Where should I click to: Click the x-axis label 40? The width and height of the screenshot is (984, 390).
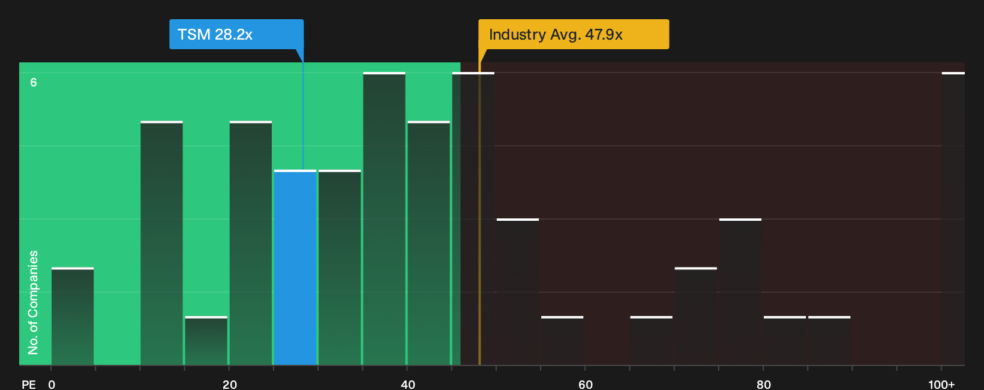[x=408, y=384]
